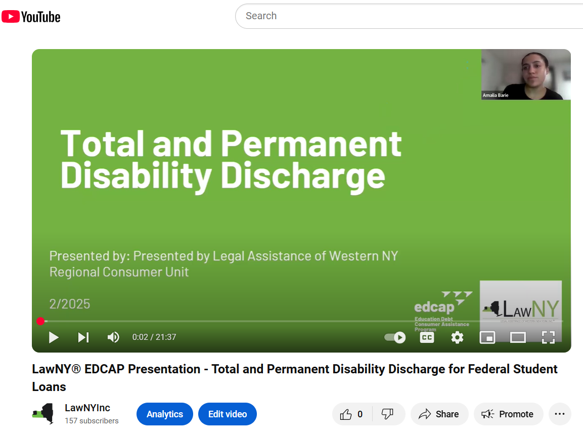The width and height of the screenshot is (583, 434).
Task: Open the Analytics page
Action: [165, 414]
